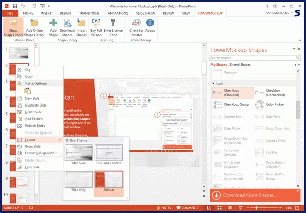Image resolution: width=306 pixels, height=213 pixels.
Task: Collapse the ribbon with the chevron
Action: tap(300, 40)
